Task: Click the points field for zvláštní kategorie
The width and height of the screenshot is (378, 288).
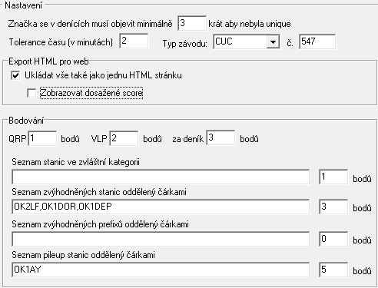Action: point(333,177)
